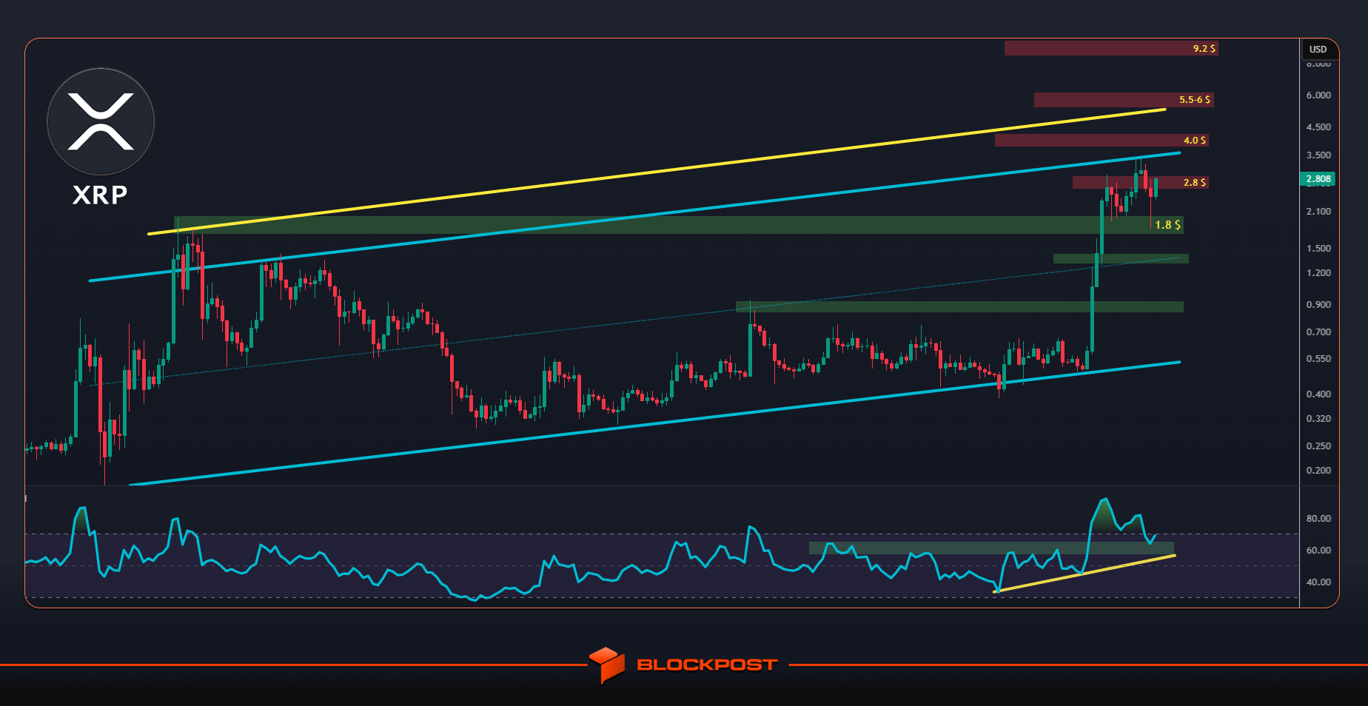Click the 80.00 RSI axis label
Image resolution: width=1368 pixels, height=706 pixels.
click(1318, 519)
